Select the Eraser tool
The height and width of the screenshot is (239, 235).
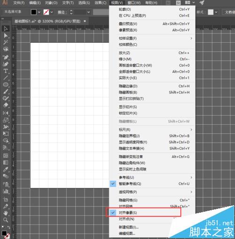(x=6, y=105)
